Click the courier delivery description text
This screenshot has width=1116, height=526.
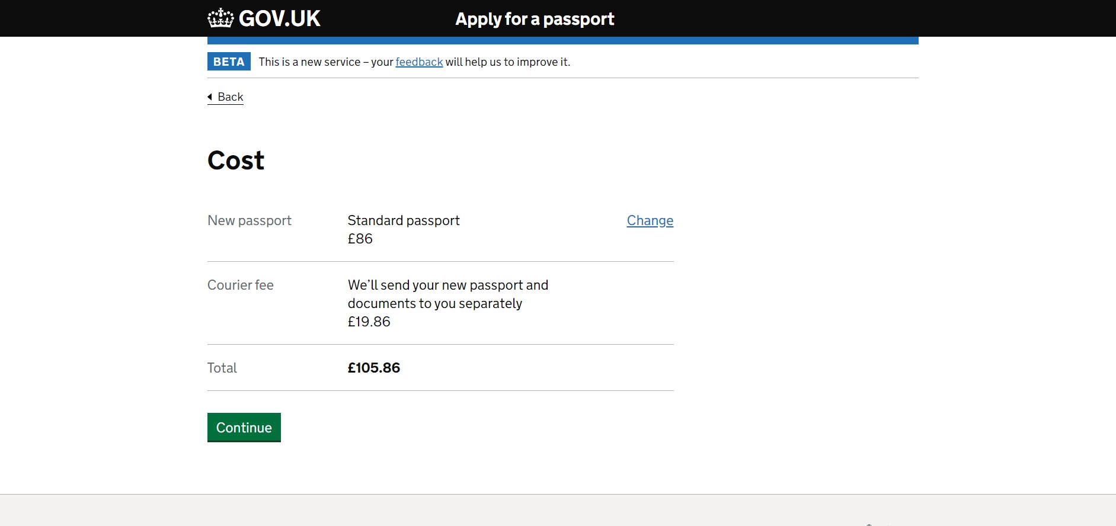447,294
